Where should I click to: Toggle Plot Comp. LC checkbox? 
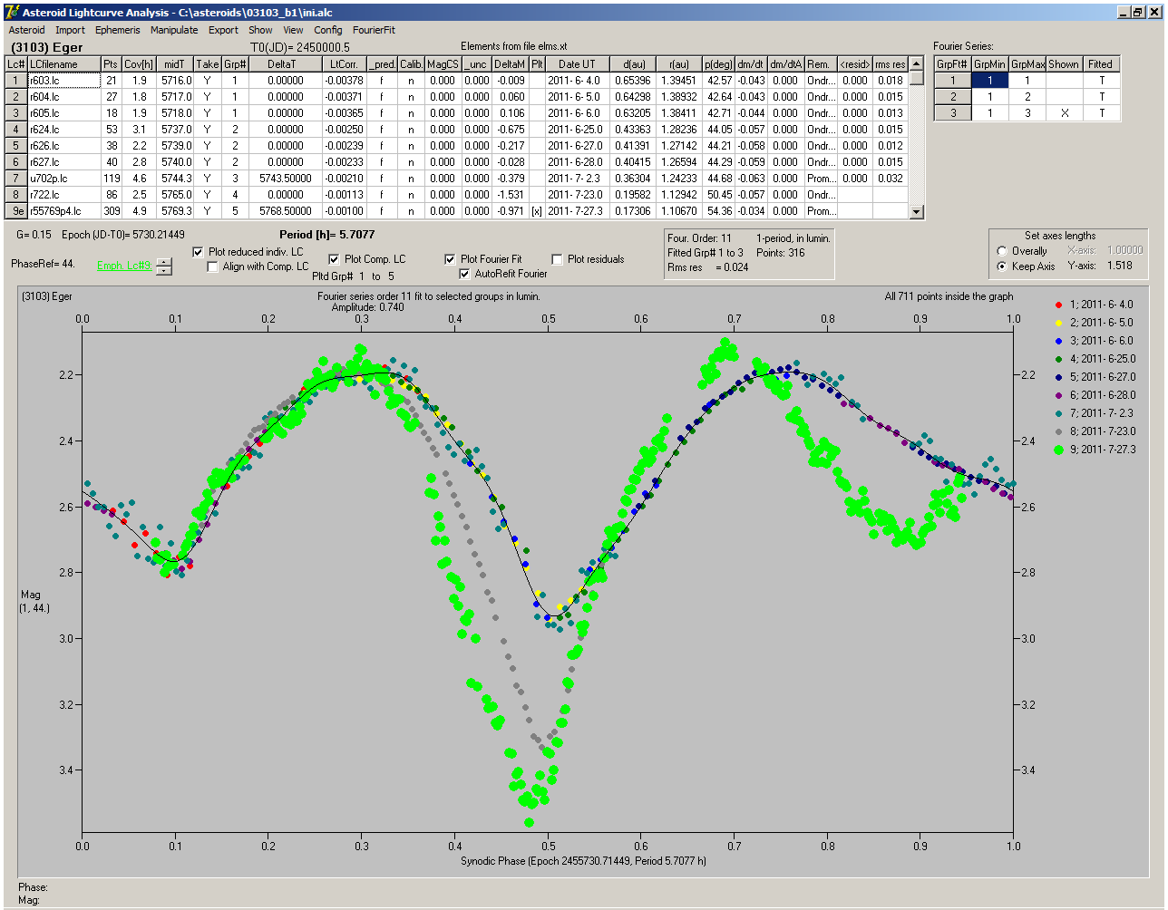click(x=334, y=259)
